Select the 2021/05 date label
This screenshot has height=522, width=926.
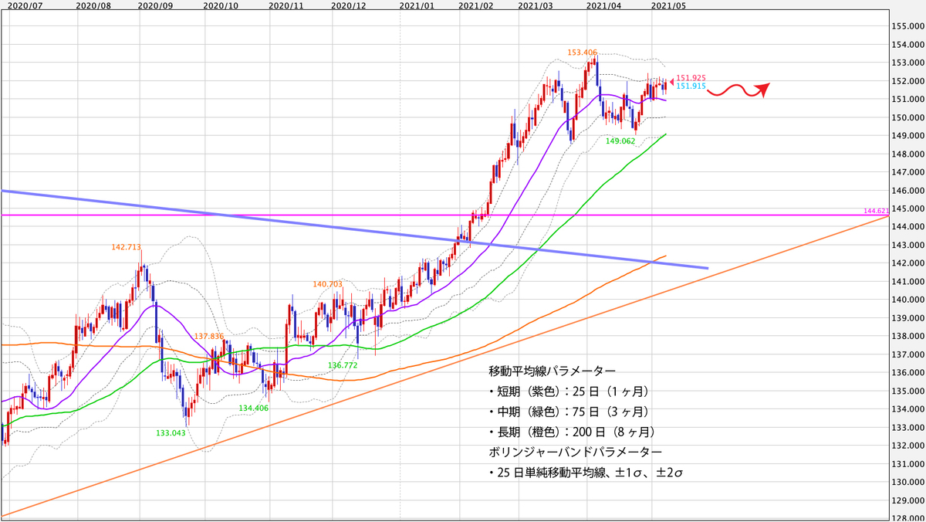(667, 5)
